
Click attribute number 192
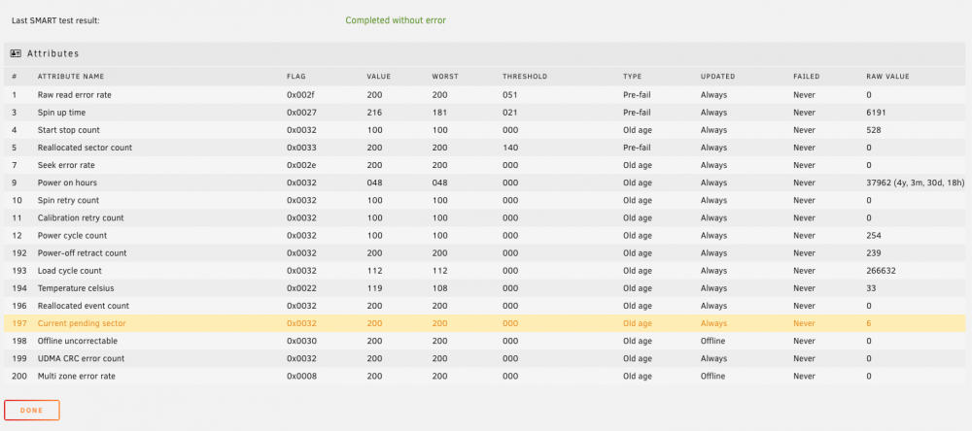point(19,252)
